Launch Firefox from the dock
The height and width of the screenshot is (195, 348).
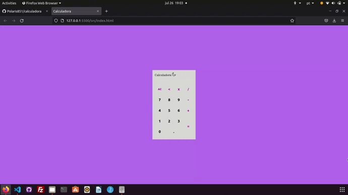pyautogui.click(x=6, y=189)
